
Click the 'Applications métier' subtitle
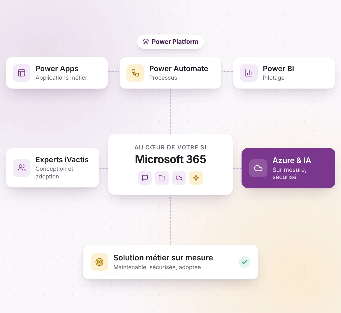click(61, 78)
